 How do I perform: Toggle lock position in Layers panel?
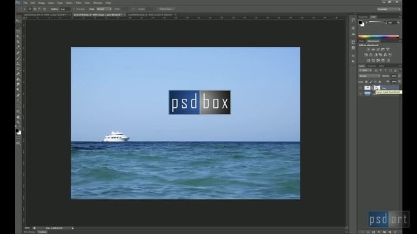tap(375, 82)
